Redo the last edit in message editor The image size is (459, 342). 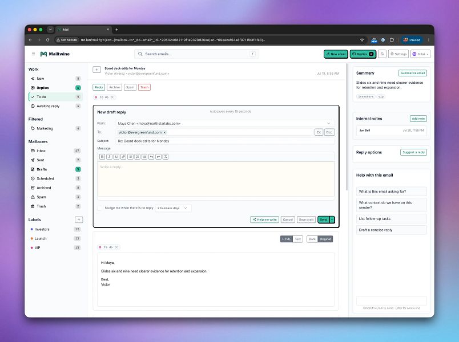158,157
